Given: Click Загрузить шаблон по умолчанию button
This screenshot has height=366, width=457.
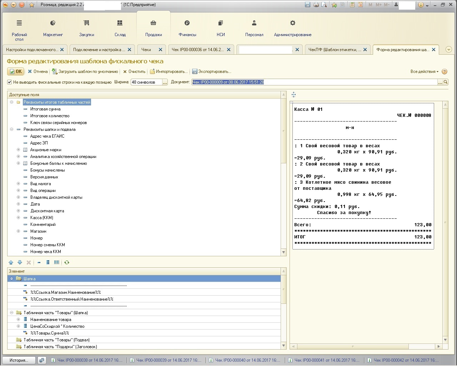Looking at the screenshot, I should point(85,71).
